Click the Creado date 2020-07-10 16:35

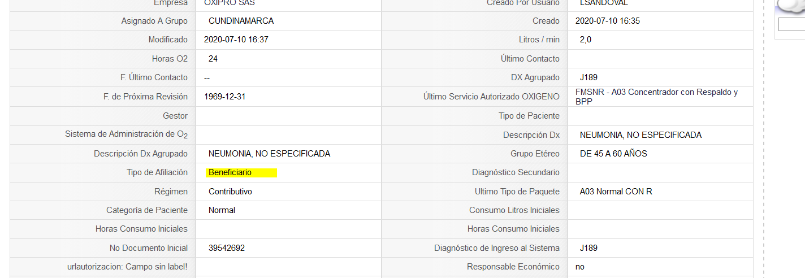coord(608,21)
